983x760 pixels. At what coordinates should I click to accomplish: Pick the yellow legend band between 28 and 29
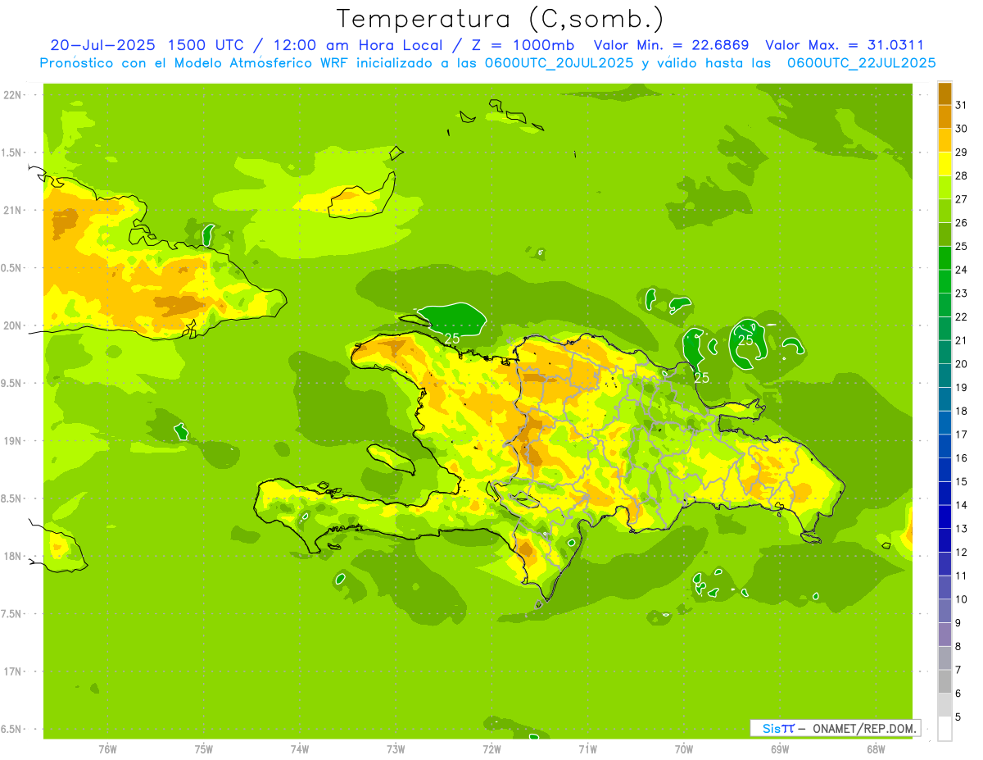pyautogui.click(x=944, y=164)
